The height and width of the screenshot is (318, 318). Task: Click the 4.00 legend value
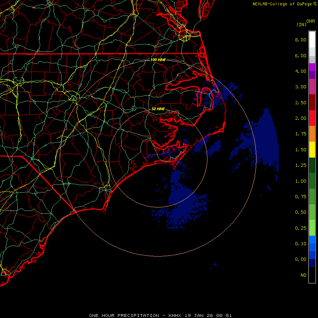301,71
